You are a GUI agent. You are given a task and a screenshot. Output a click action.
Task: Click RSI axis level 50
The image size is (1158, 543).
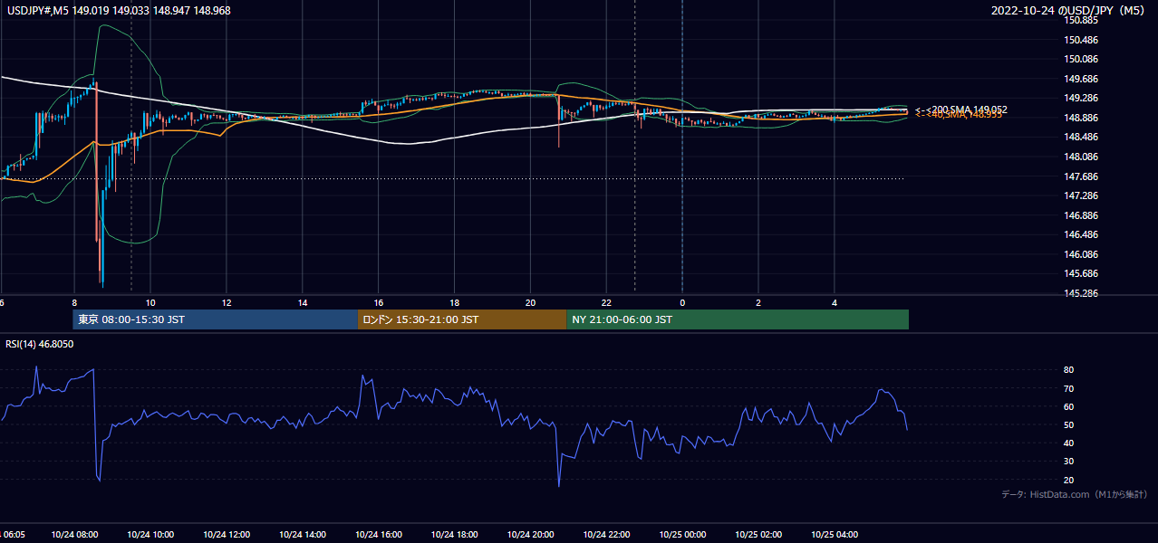1069,424
